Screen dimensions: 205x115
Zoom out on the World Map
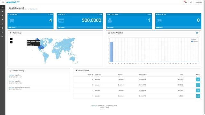tap(12, 42)
